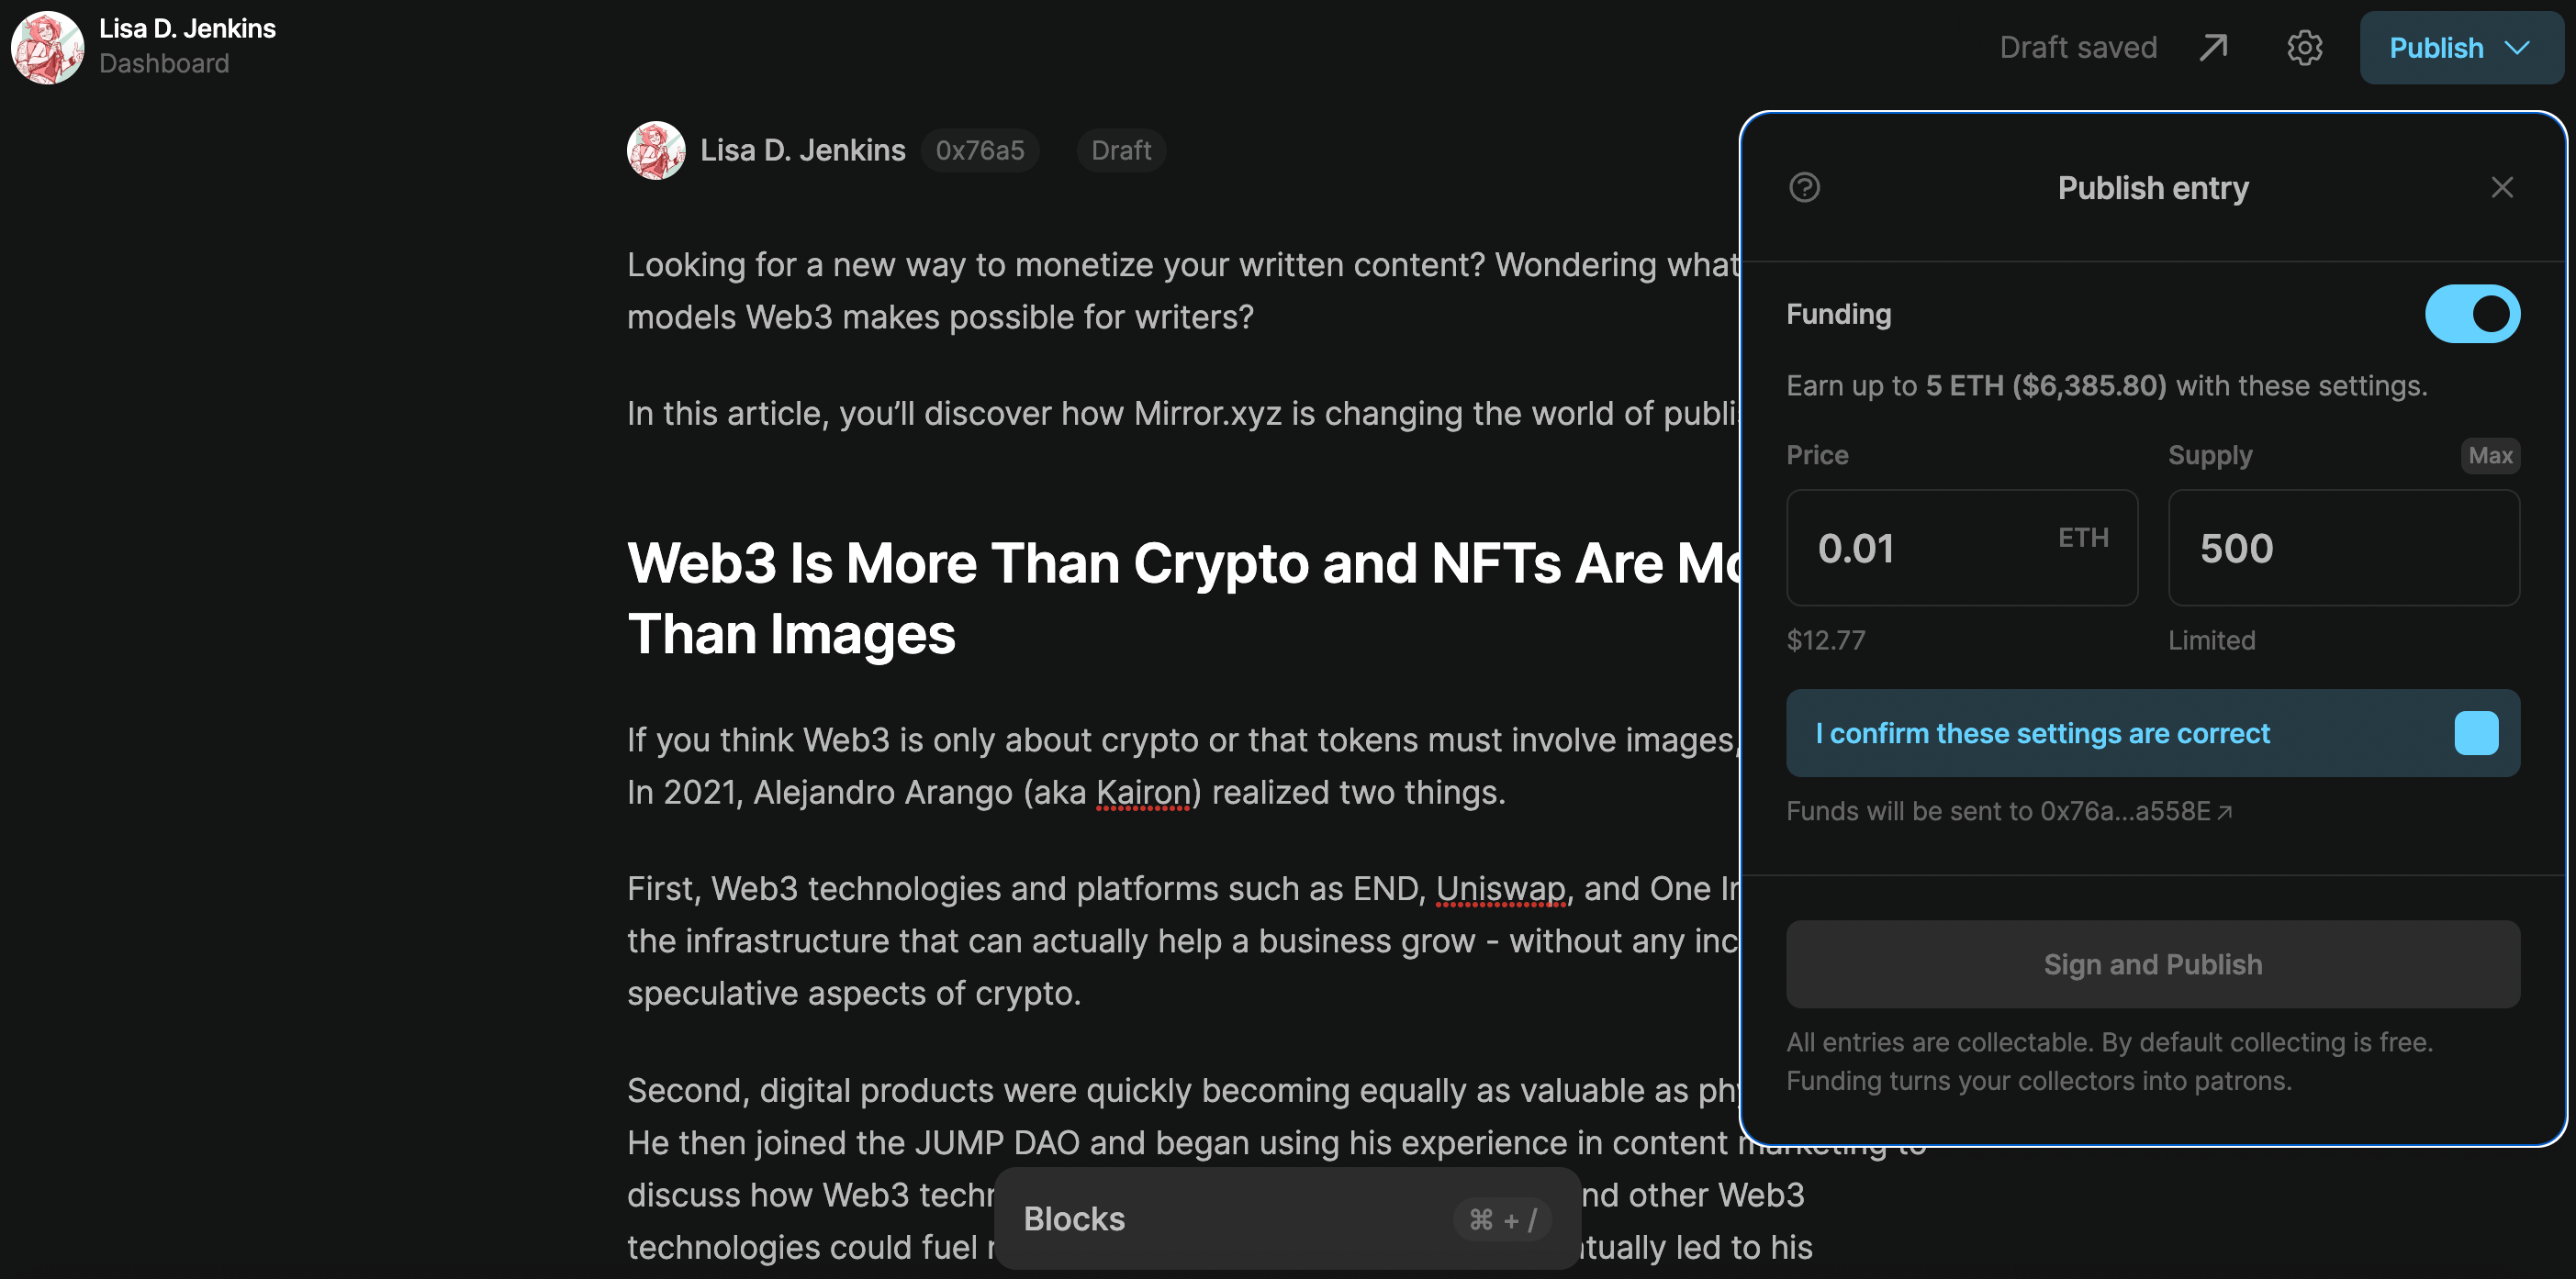Image resolution: width=2576 pixels, height=1279 pixels.
Task: Click the external link/share icon
Action: click(2213, 44)
